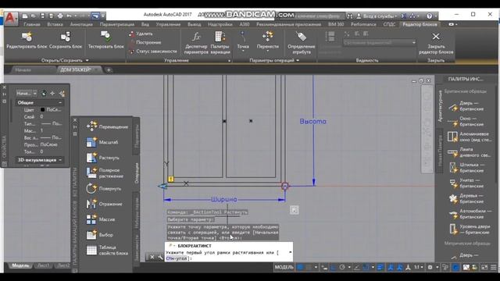Open status bar customization menu
500x281 pixels.
[493, 267]
